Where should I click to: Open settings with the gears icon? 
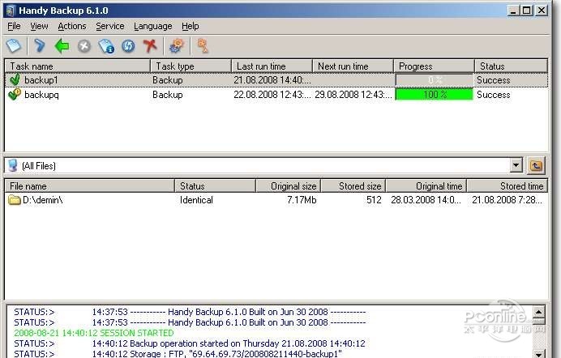177,46
